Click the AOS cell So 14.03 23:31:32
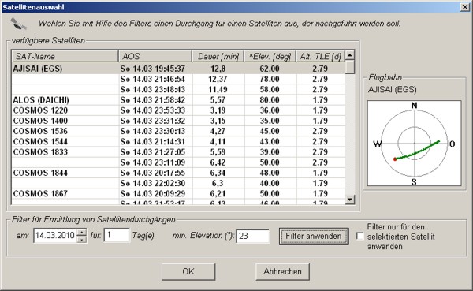 153,121
